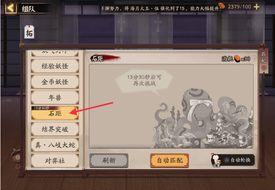Click the 刷新 refresh button
Image resolution: width=275 pixels, height=190 pixels.
pyautogui.click(x=109, y=160)
